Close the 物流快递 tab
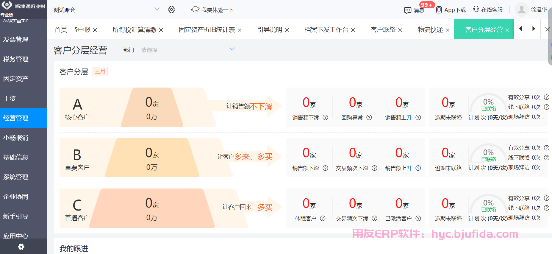 pos(448,30)
